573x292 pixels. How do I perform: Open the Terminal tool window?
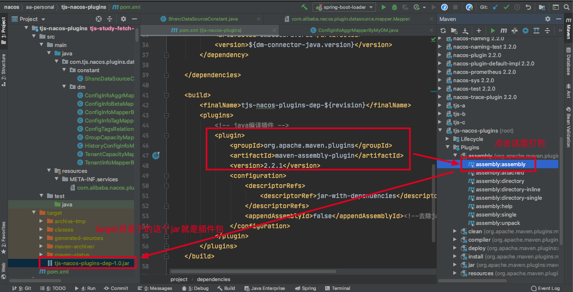coord(338,288)
